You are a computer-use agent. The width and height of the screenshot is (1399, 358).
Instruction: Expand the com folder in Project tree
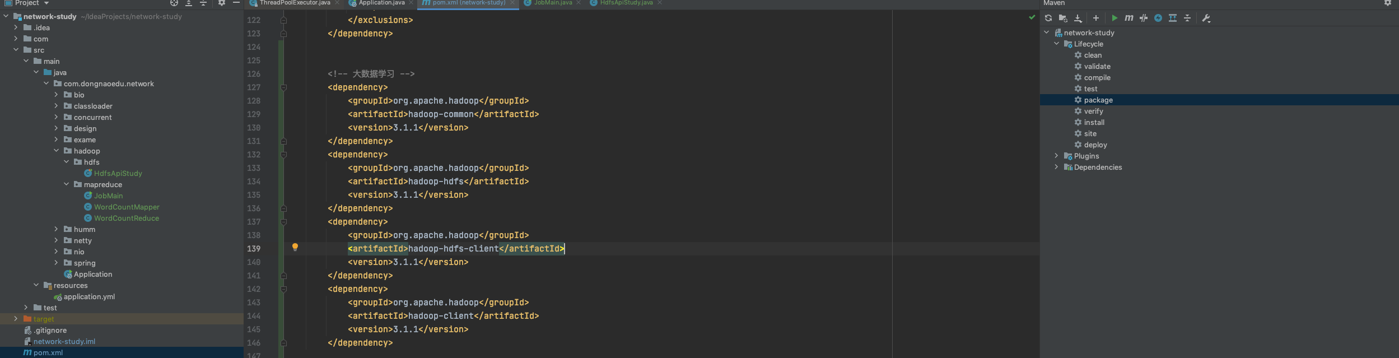point(16,39)
